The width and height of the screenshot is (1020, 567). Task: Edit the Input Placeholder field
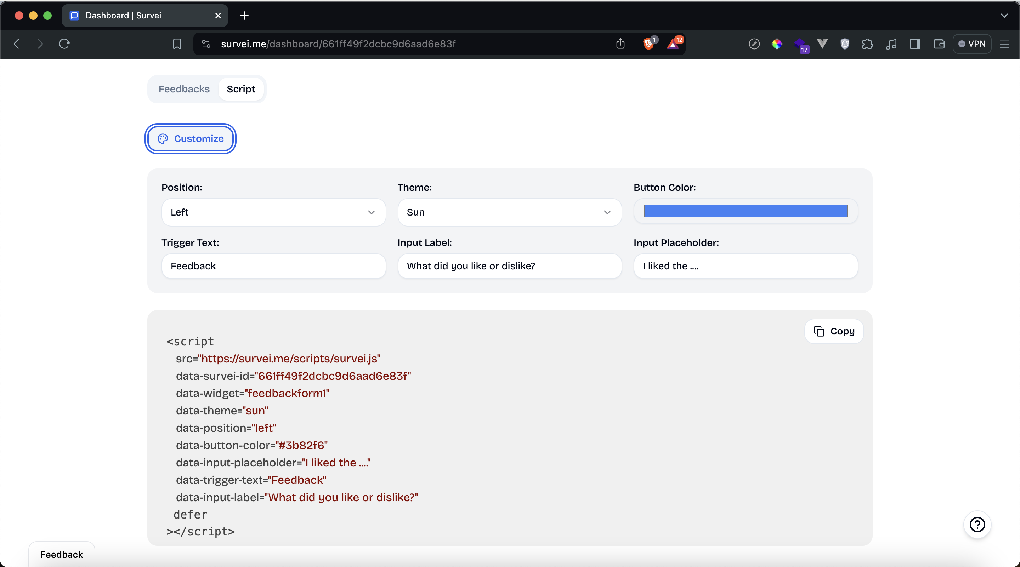click(746, 266)
